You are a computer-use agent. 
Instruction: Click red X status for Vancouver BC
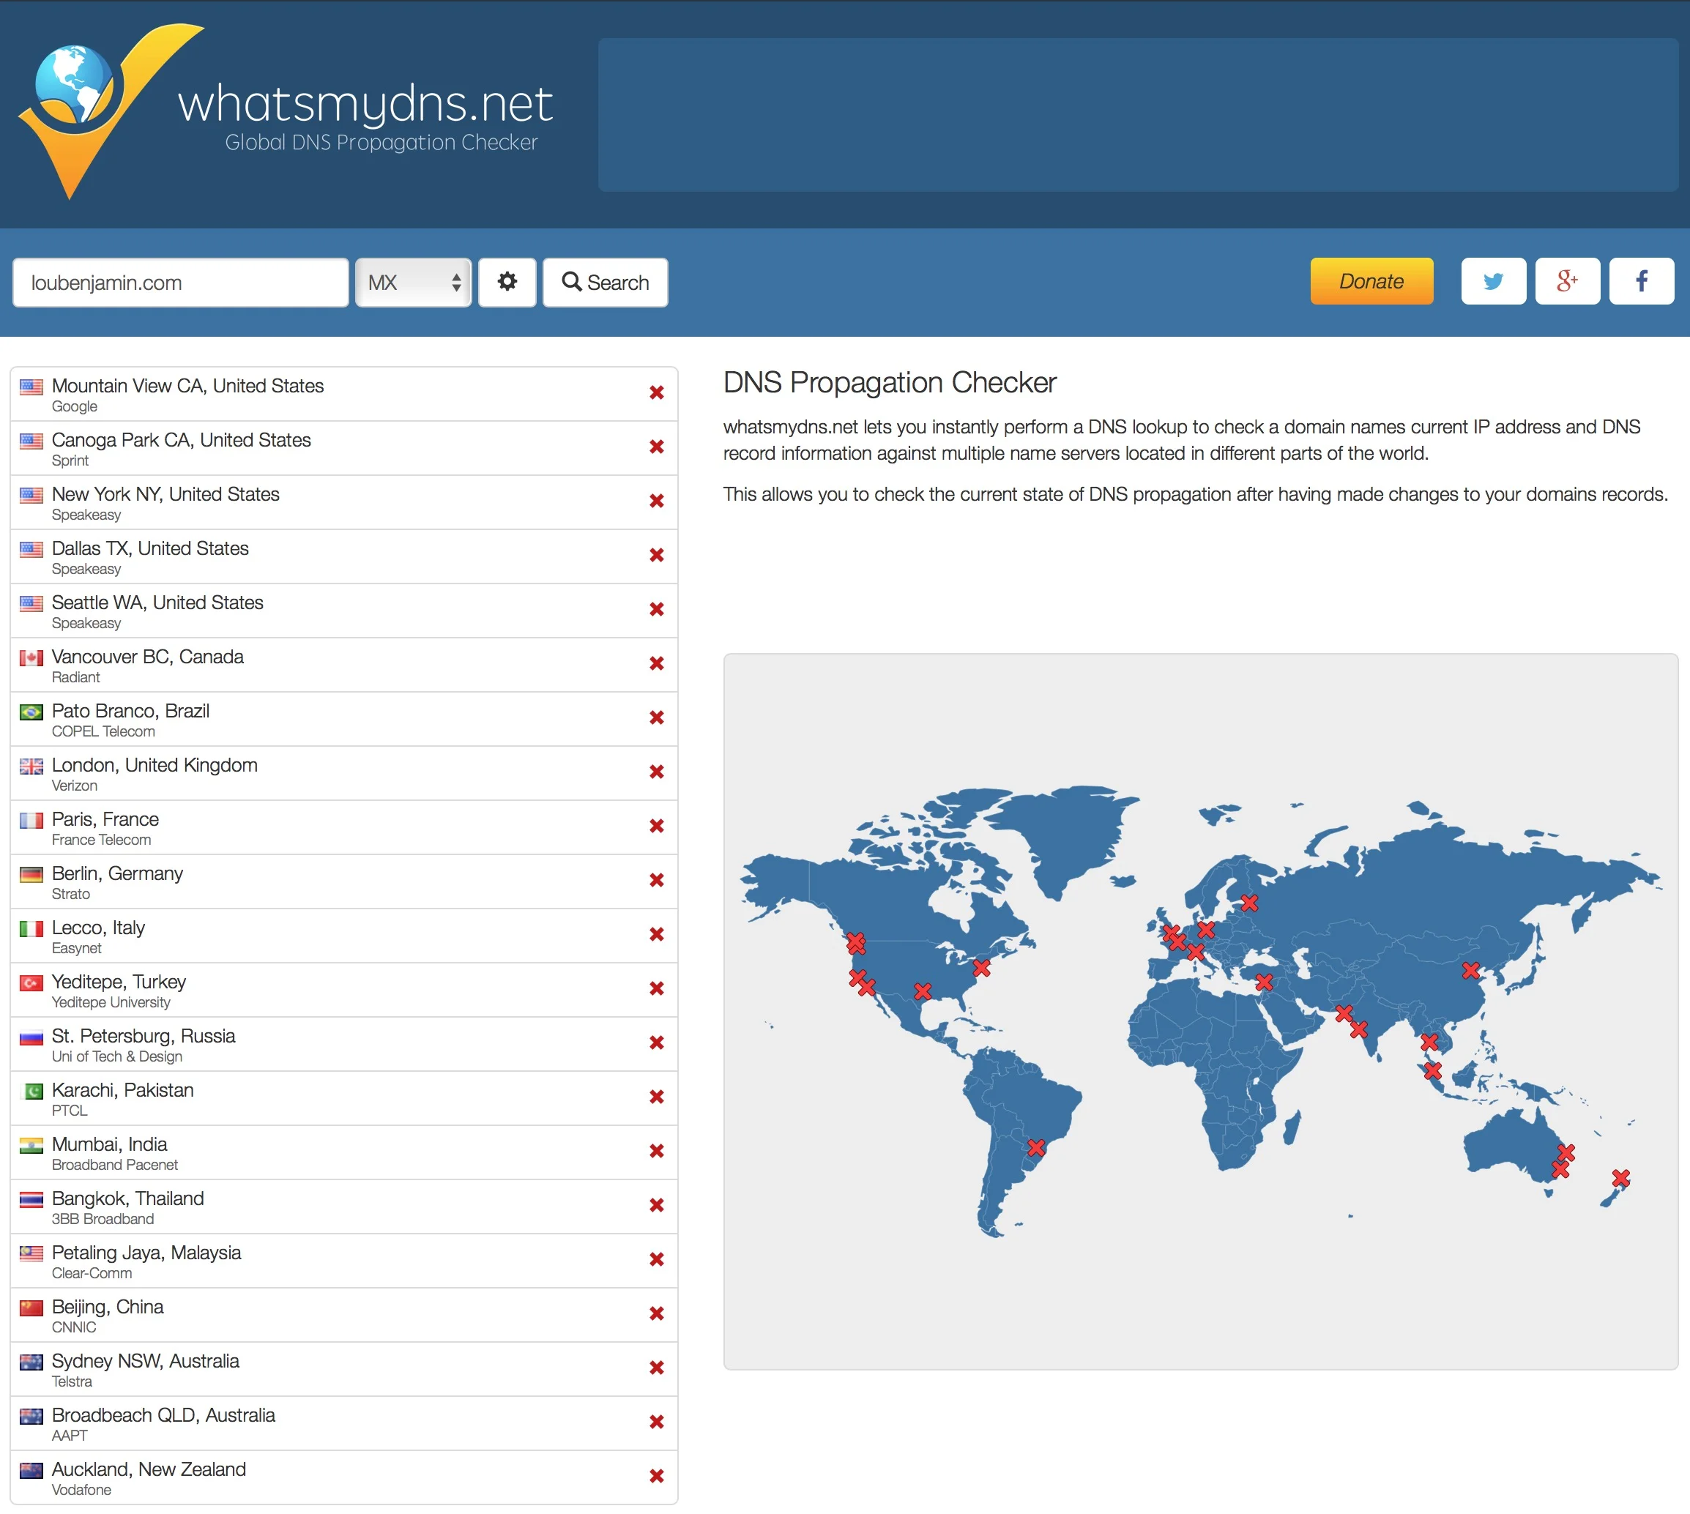click(657, 663)
